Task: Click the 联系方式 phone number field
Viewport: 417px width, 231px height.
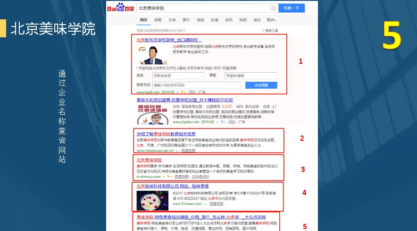Action: click(197, 85)
